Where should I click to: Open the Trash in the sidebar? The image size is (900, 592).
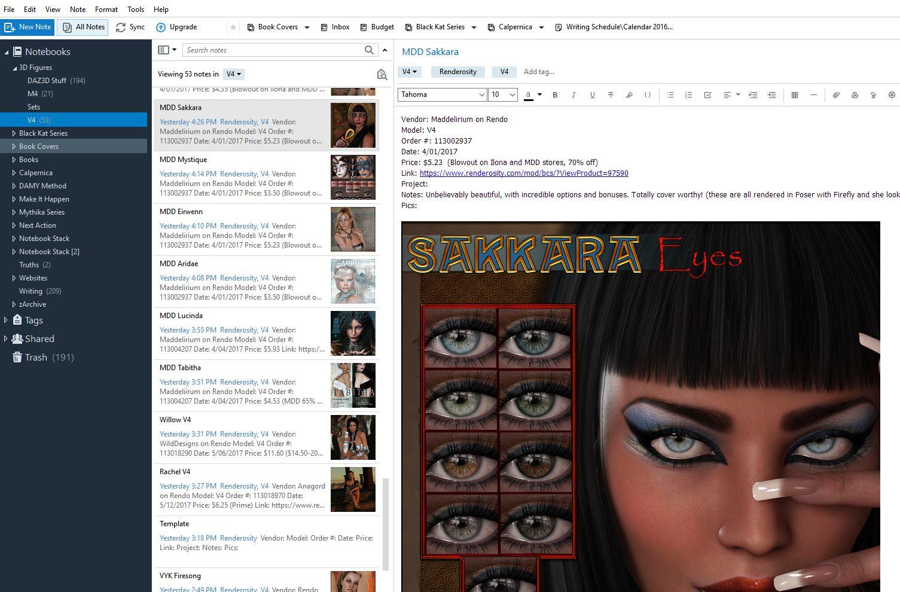coord(43,357)
